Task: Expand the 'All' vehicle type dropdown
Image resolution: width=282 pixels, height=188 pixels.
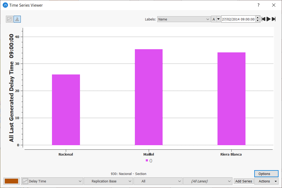Action: pos(158,181)
